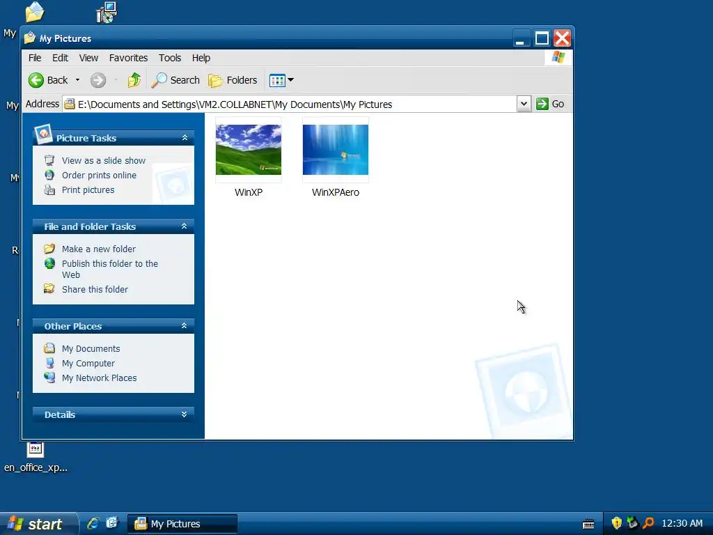713x535 pixels.
Task: Click Print pictures link
Action: pos(88,189)
